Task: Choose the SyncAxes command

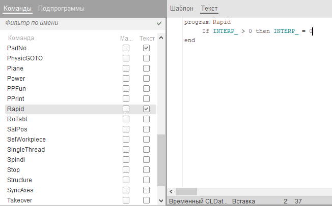Action: (20, 190)
